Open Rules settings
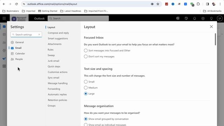This screenshot has height=126, width=224. [50, 50]
